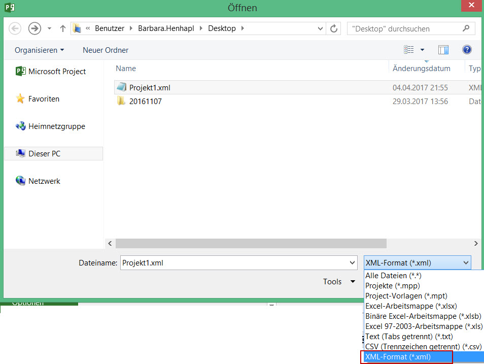
Task: Choose XML-Format (*.xml) in the list
Action: [423, 357]
